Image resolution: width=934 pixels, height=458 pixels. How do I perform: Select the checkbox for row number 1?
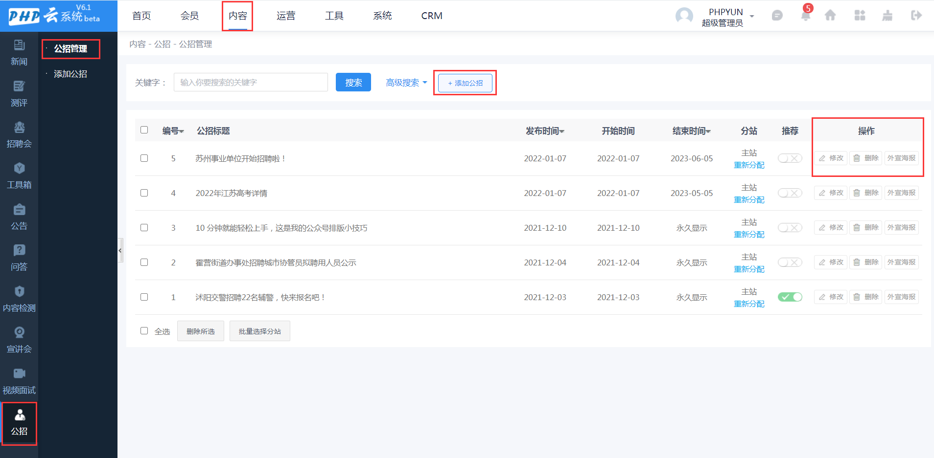[144, 297]
